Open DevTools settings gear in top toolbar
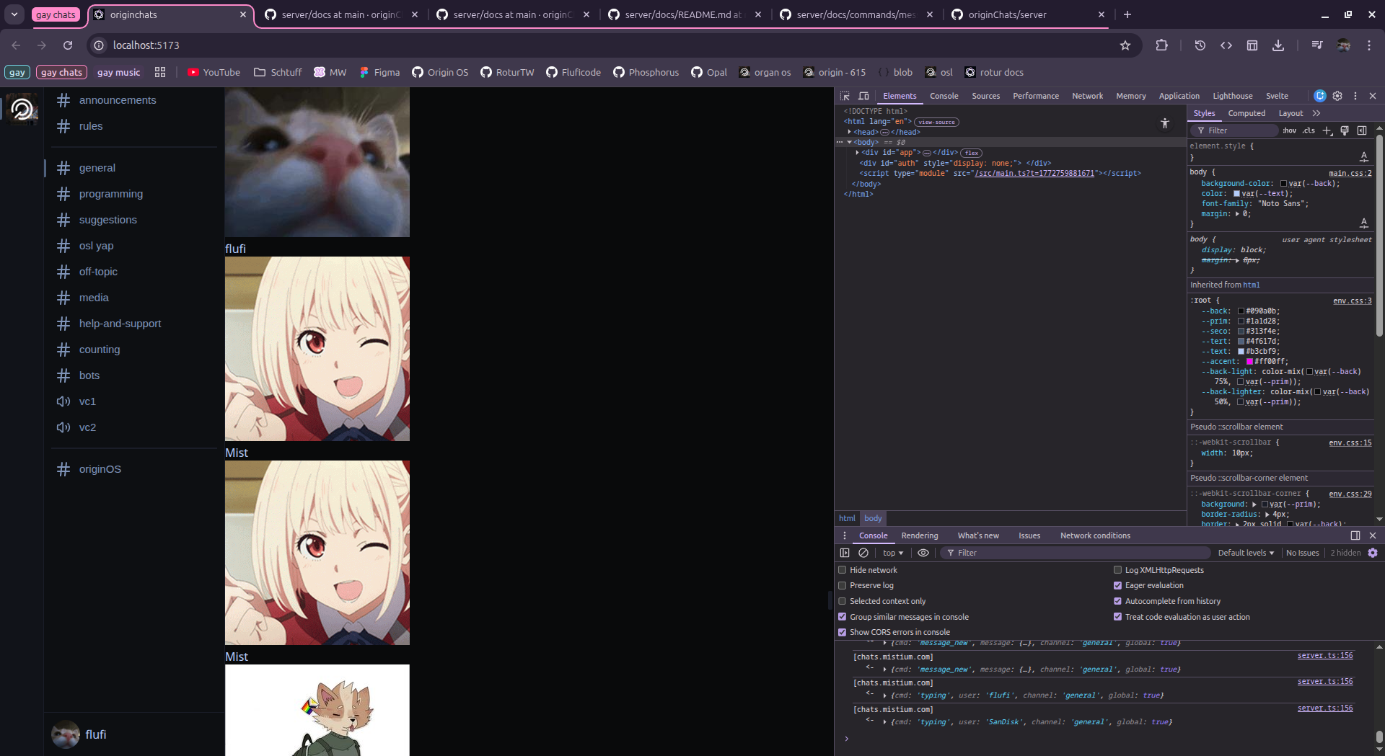Screen dimensions: 1385x756 (1337, 96)
